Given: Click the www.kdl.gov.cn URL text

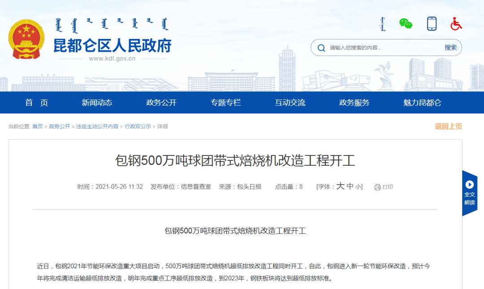Looking at the screenshot, I should [112, 59].
